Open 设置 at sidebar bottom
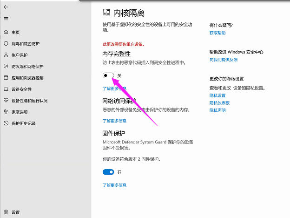Image resolution: width=290 pixels, height=218 pixels. [x=15, y=212]
